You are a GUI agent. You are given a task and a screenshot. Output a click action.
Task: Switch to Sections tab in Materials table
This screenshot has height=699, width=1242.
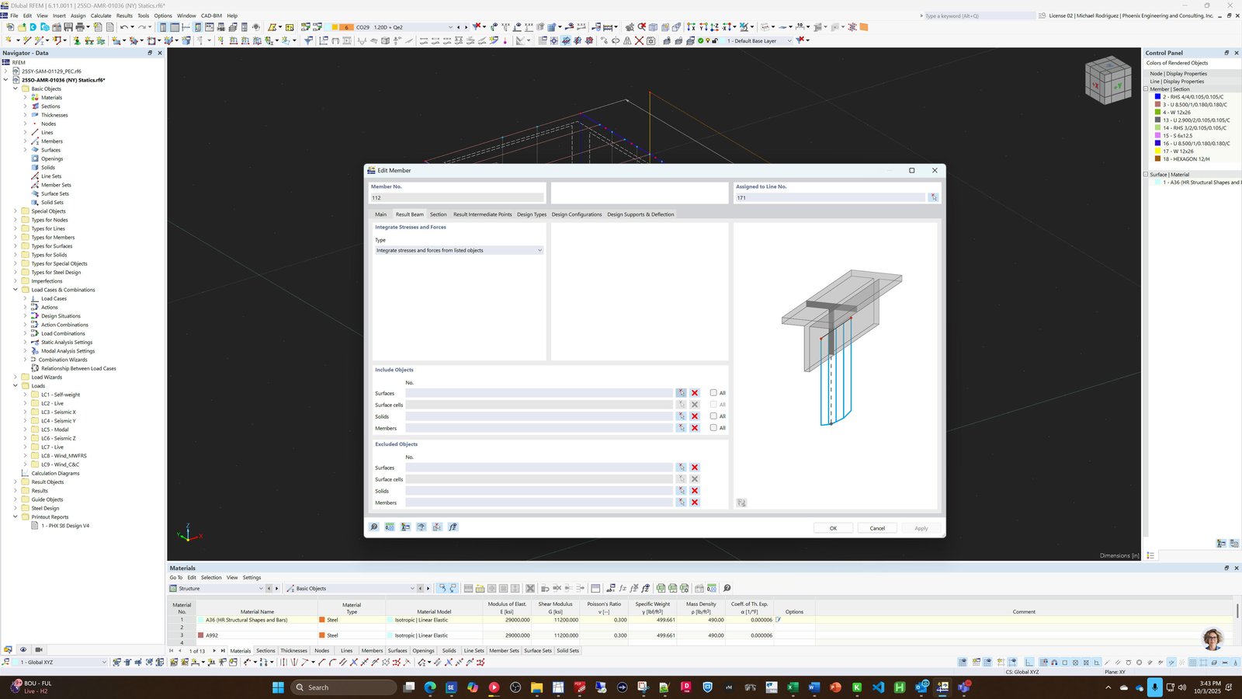(x=265, y=651)
